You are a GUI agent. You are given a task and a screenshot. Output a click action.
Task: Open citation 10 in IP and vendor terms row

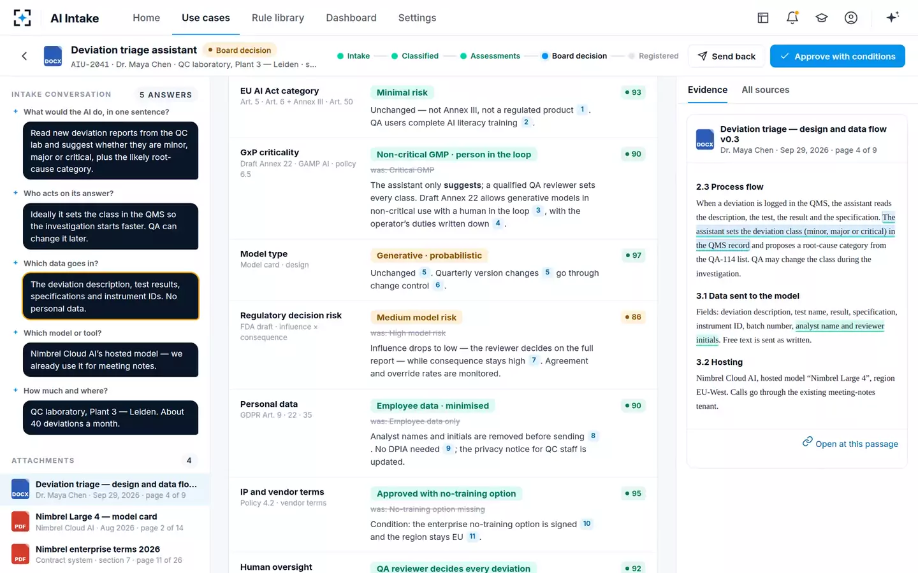click(586, 524)
